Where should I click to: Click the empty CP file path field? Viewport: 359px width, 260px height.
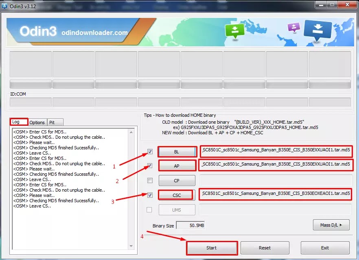point(276,180)
